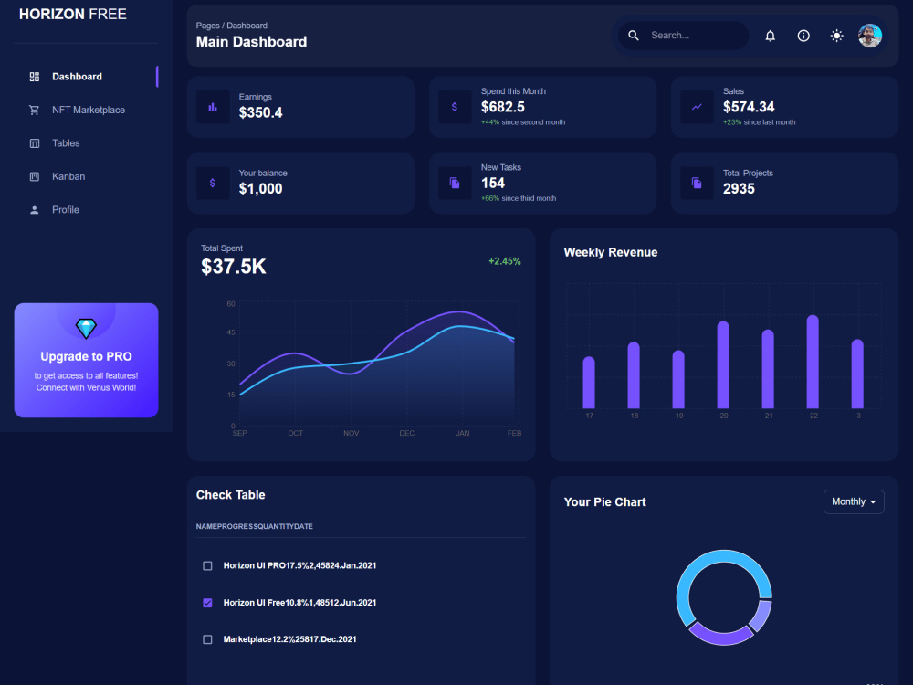Click the +44% since second month text
The height and width of the screenshot is (685, 913).
[x=523, y=122]
